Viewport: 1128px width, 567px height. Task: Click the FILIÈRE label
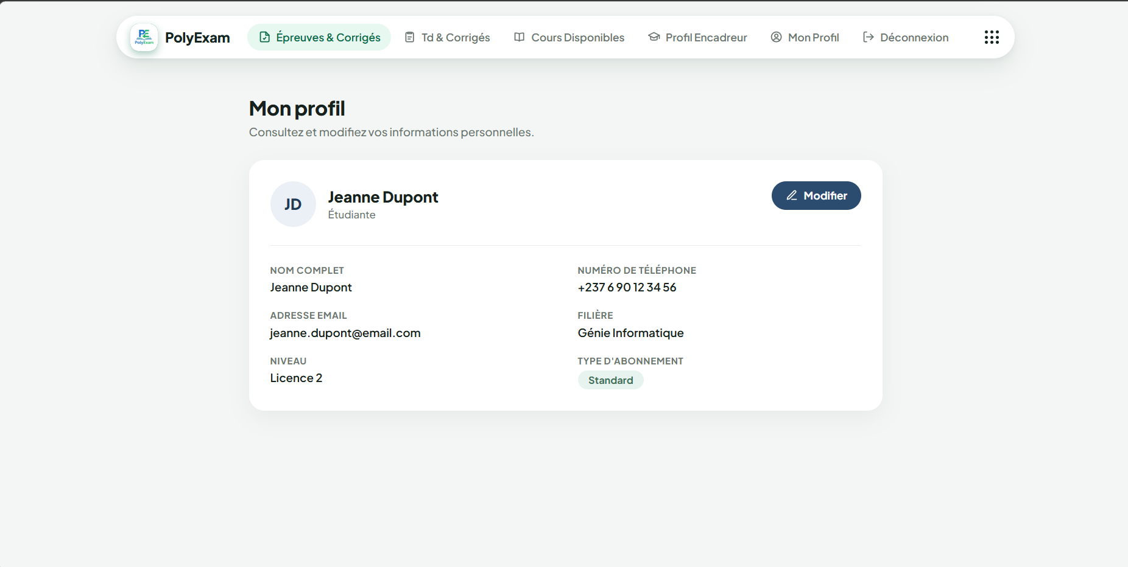coord(595,315)
